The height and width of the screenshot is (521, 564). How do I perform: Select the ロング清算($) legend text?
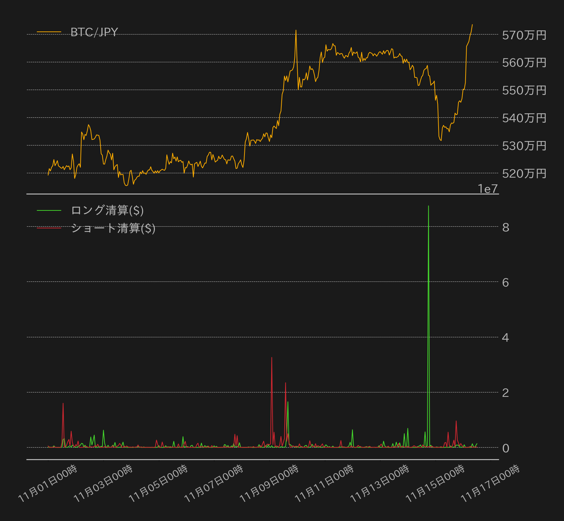click(x=107, y=210)
